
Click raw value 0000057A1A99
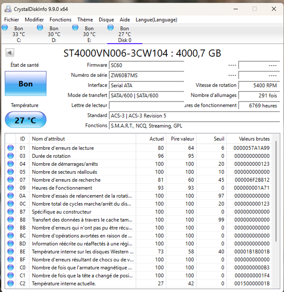(x=252, y=148)
